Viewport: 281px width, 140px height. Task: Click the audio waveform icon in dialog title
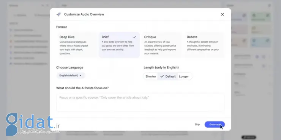(x=58, y=14)
